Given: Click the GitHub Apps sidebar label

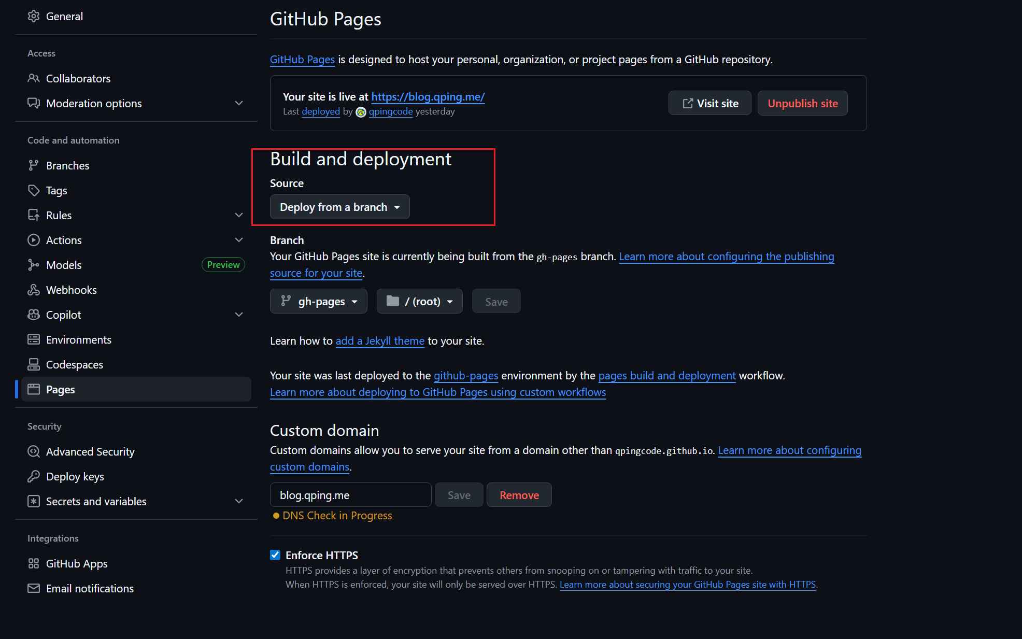Looking at the screenshot, I should (77, 563).
